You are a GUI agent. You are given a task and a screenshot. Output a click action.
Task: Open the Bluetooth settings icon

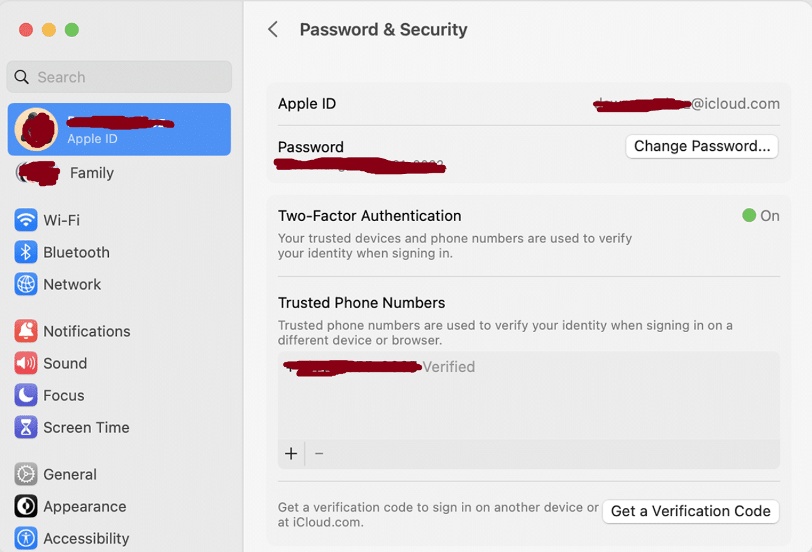click(26, 252)
